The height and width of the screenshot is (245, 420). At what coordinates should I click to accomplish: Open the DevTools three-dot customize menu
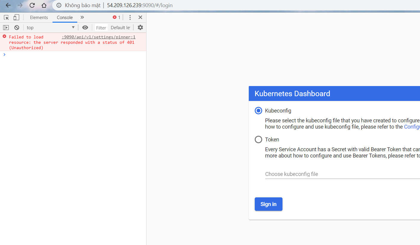tap(130, 17)
